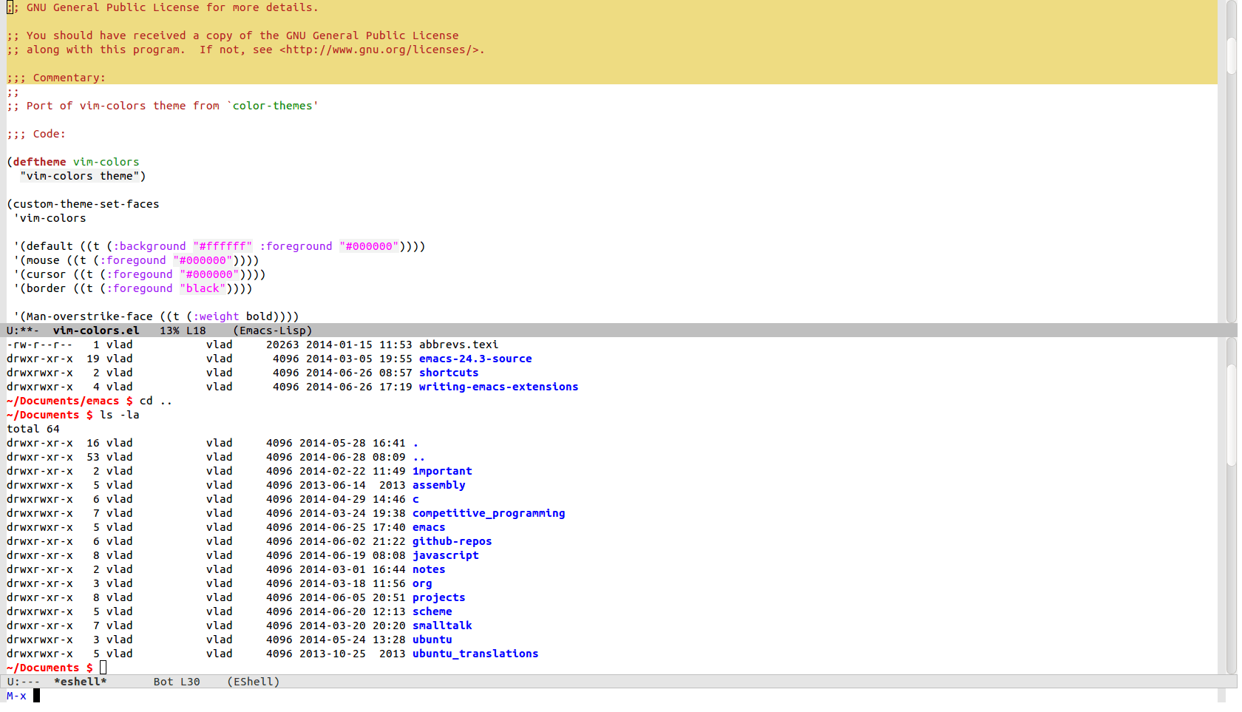Click the ubuntu_translations directory entry

point(475,654)
